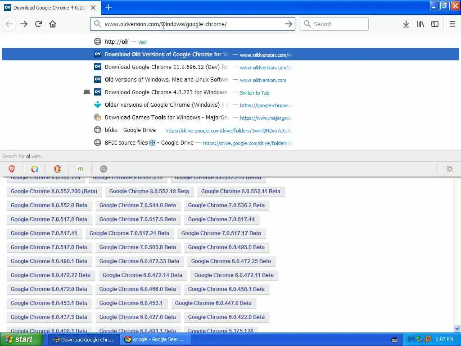Open Google Chrome 6.0.453.1 link without Beta
Viewport: 461px width, 346px height.
click(x=131, y=303)
